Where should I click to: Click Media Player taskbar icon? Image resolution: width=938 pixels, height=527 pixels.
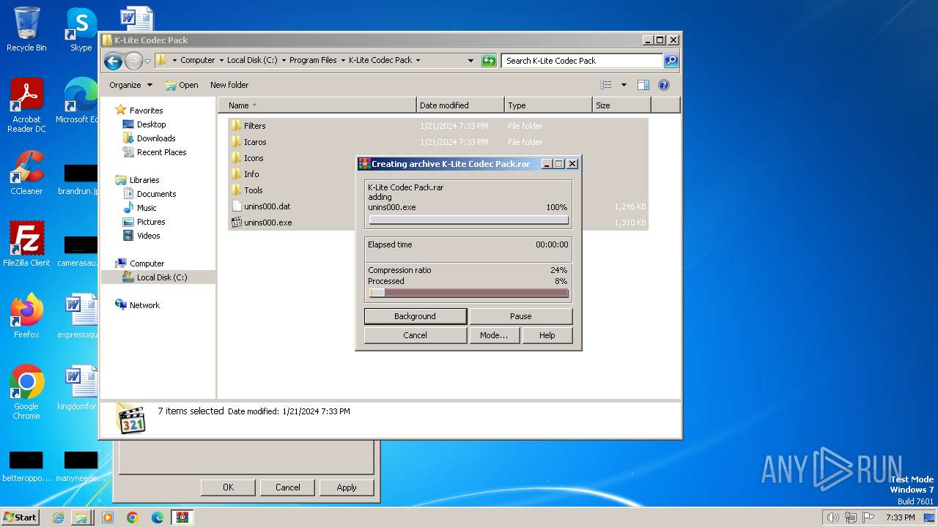108,517
